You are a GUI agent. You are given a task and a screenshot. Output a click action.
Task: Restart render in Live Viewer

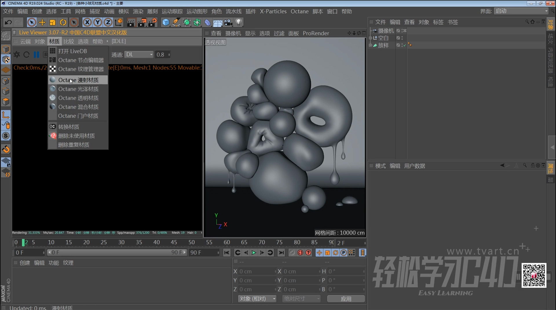[x=26, y=54]
